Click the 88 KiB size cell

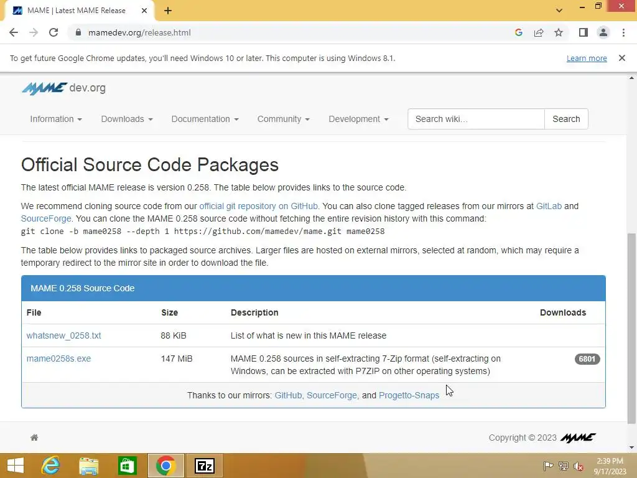[x=174, y=335]
